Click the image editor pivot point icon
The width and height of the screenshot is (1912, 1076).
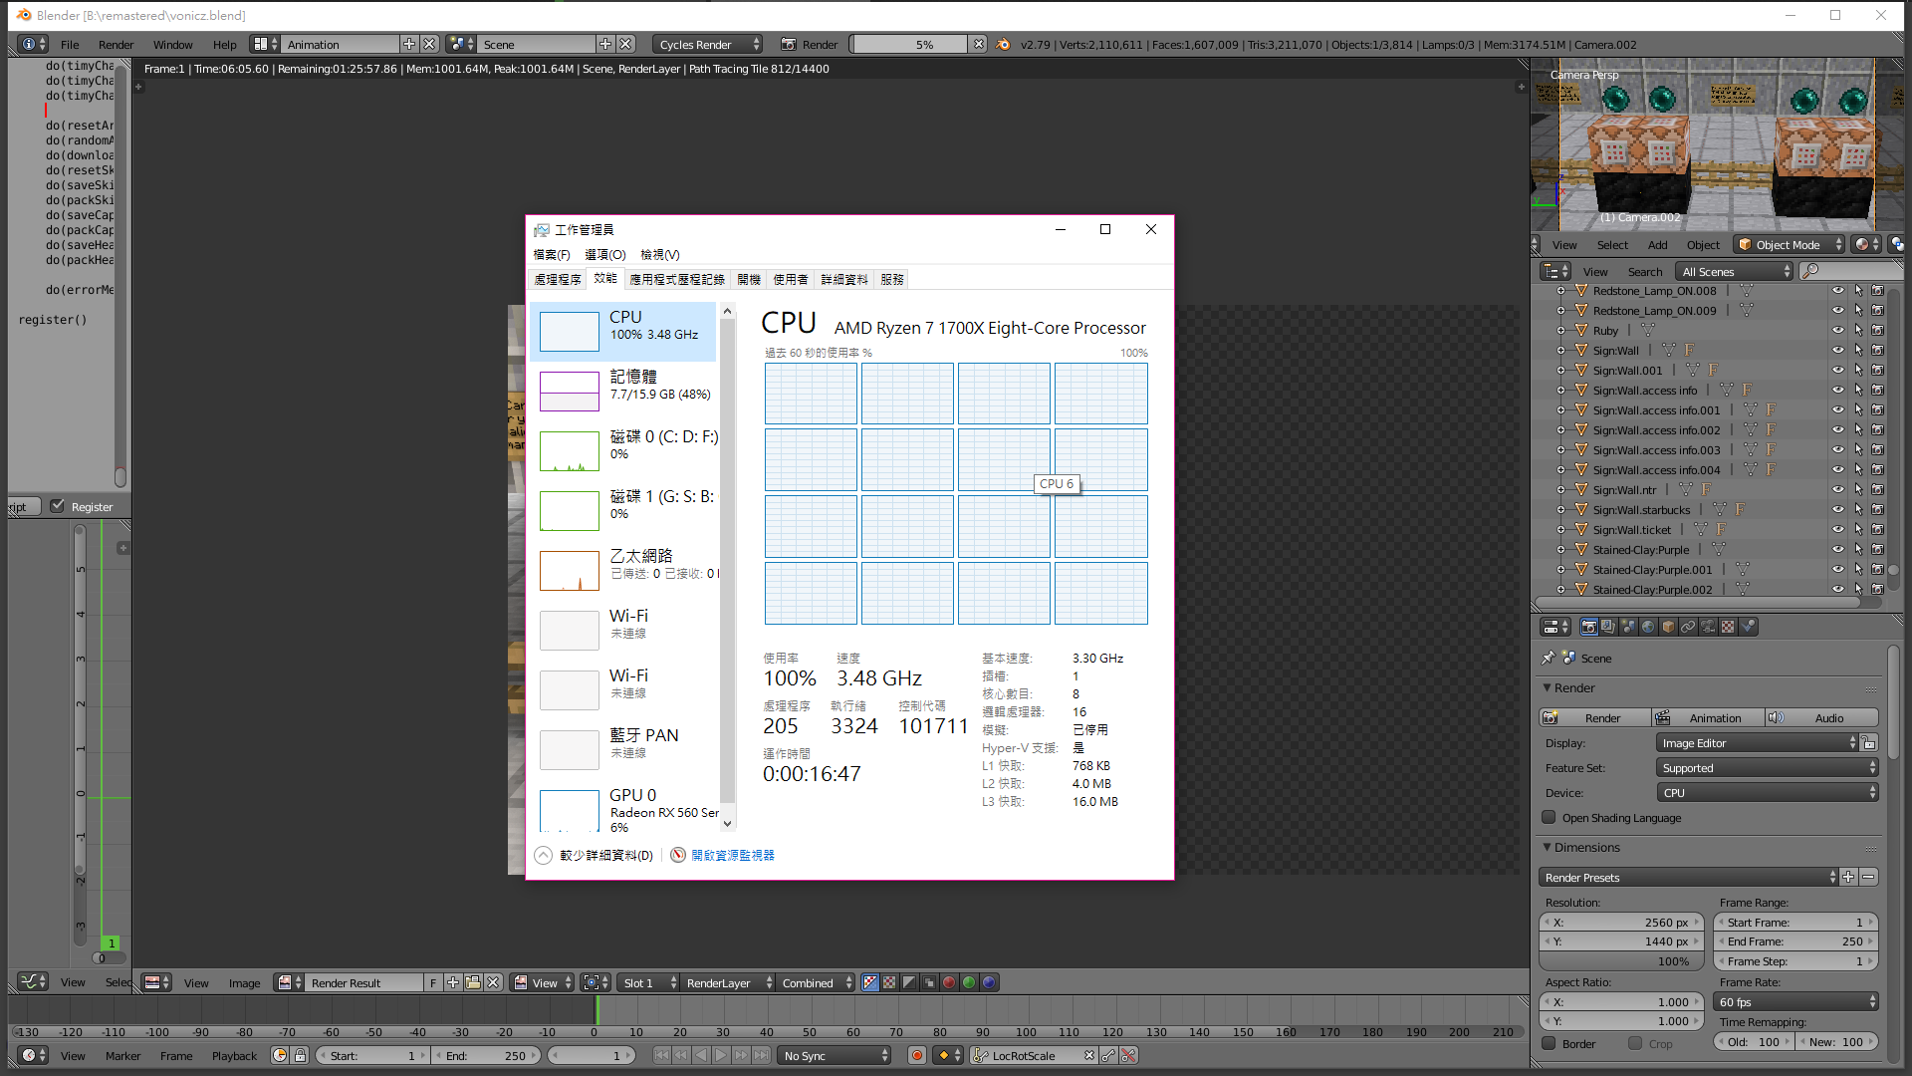(x=596, y=983)
